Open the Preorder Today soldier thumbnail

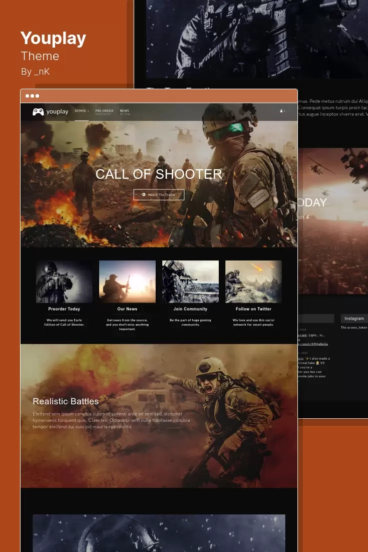64,282
